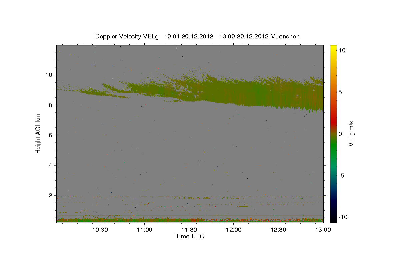400x267 pixels.
Task: Click the height axis value 10
Action: (49, 75)
